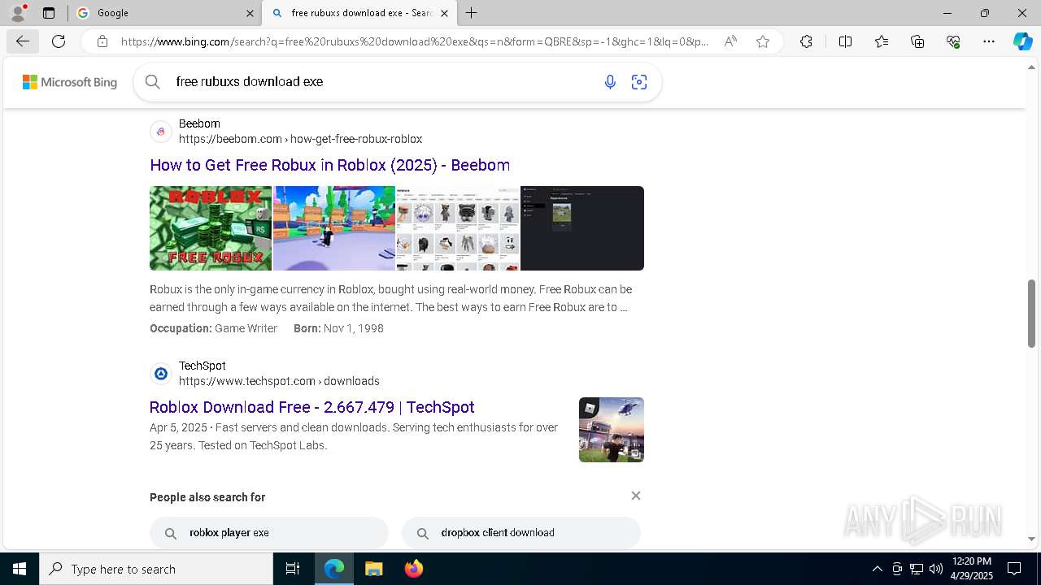Open the volume control tray icon

click(x=936, y=569)
